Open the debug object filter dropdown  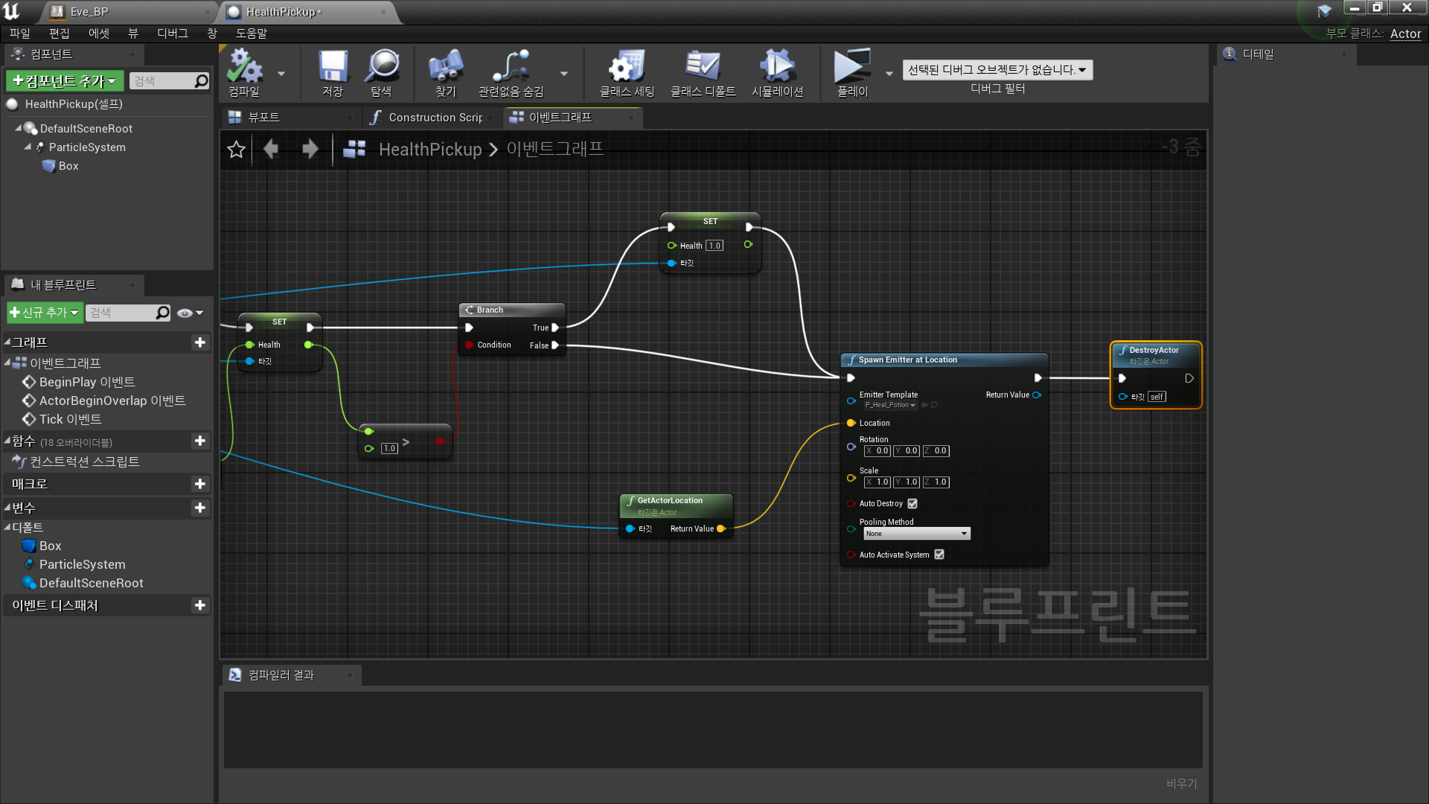(997, 70)
